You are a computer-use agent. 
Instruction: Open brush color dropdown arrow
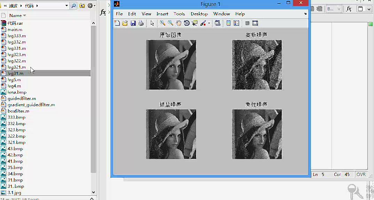pyautogui.click(x=209, y=23)
